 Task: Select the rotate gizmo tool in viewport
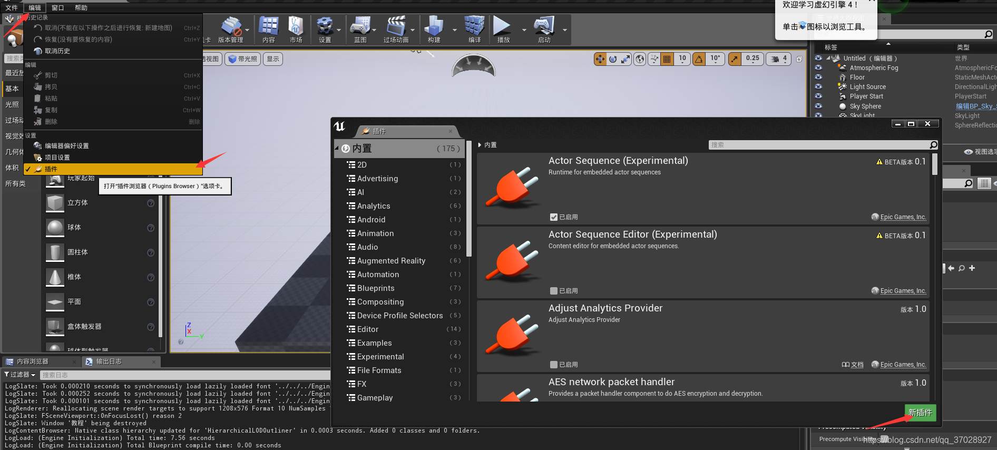(x=613, y=59)
